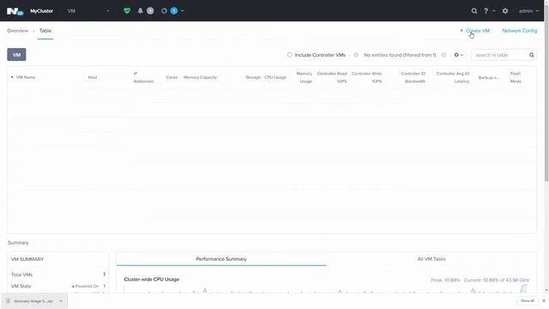Viewport: 549px width, 309px height.
Task: Sort by Memory Capacity column header
Action: pyautogui.click(x=200, y=77)
